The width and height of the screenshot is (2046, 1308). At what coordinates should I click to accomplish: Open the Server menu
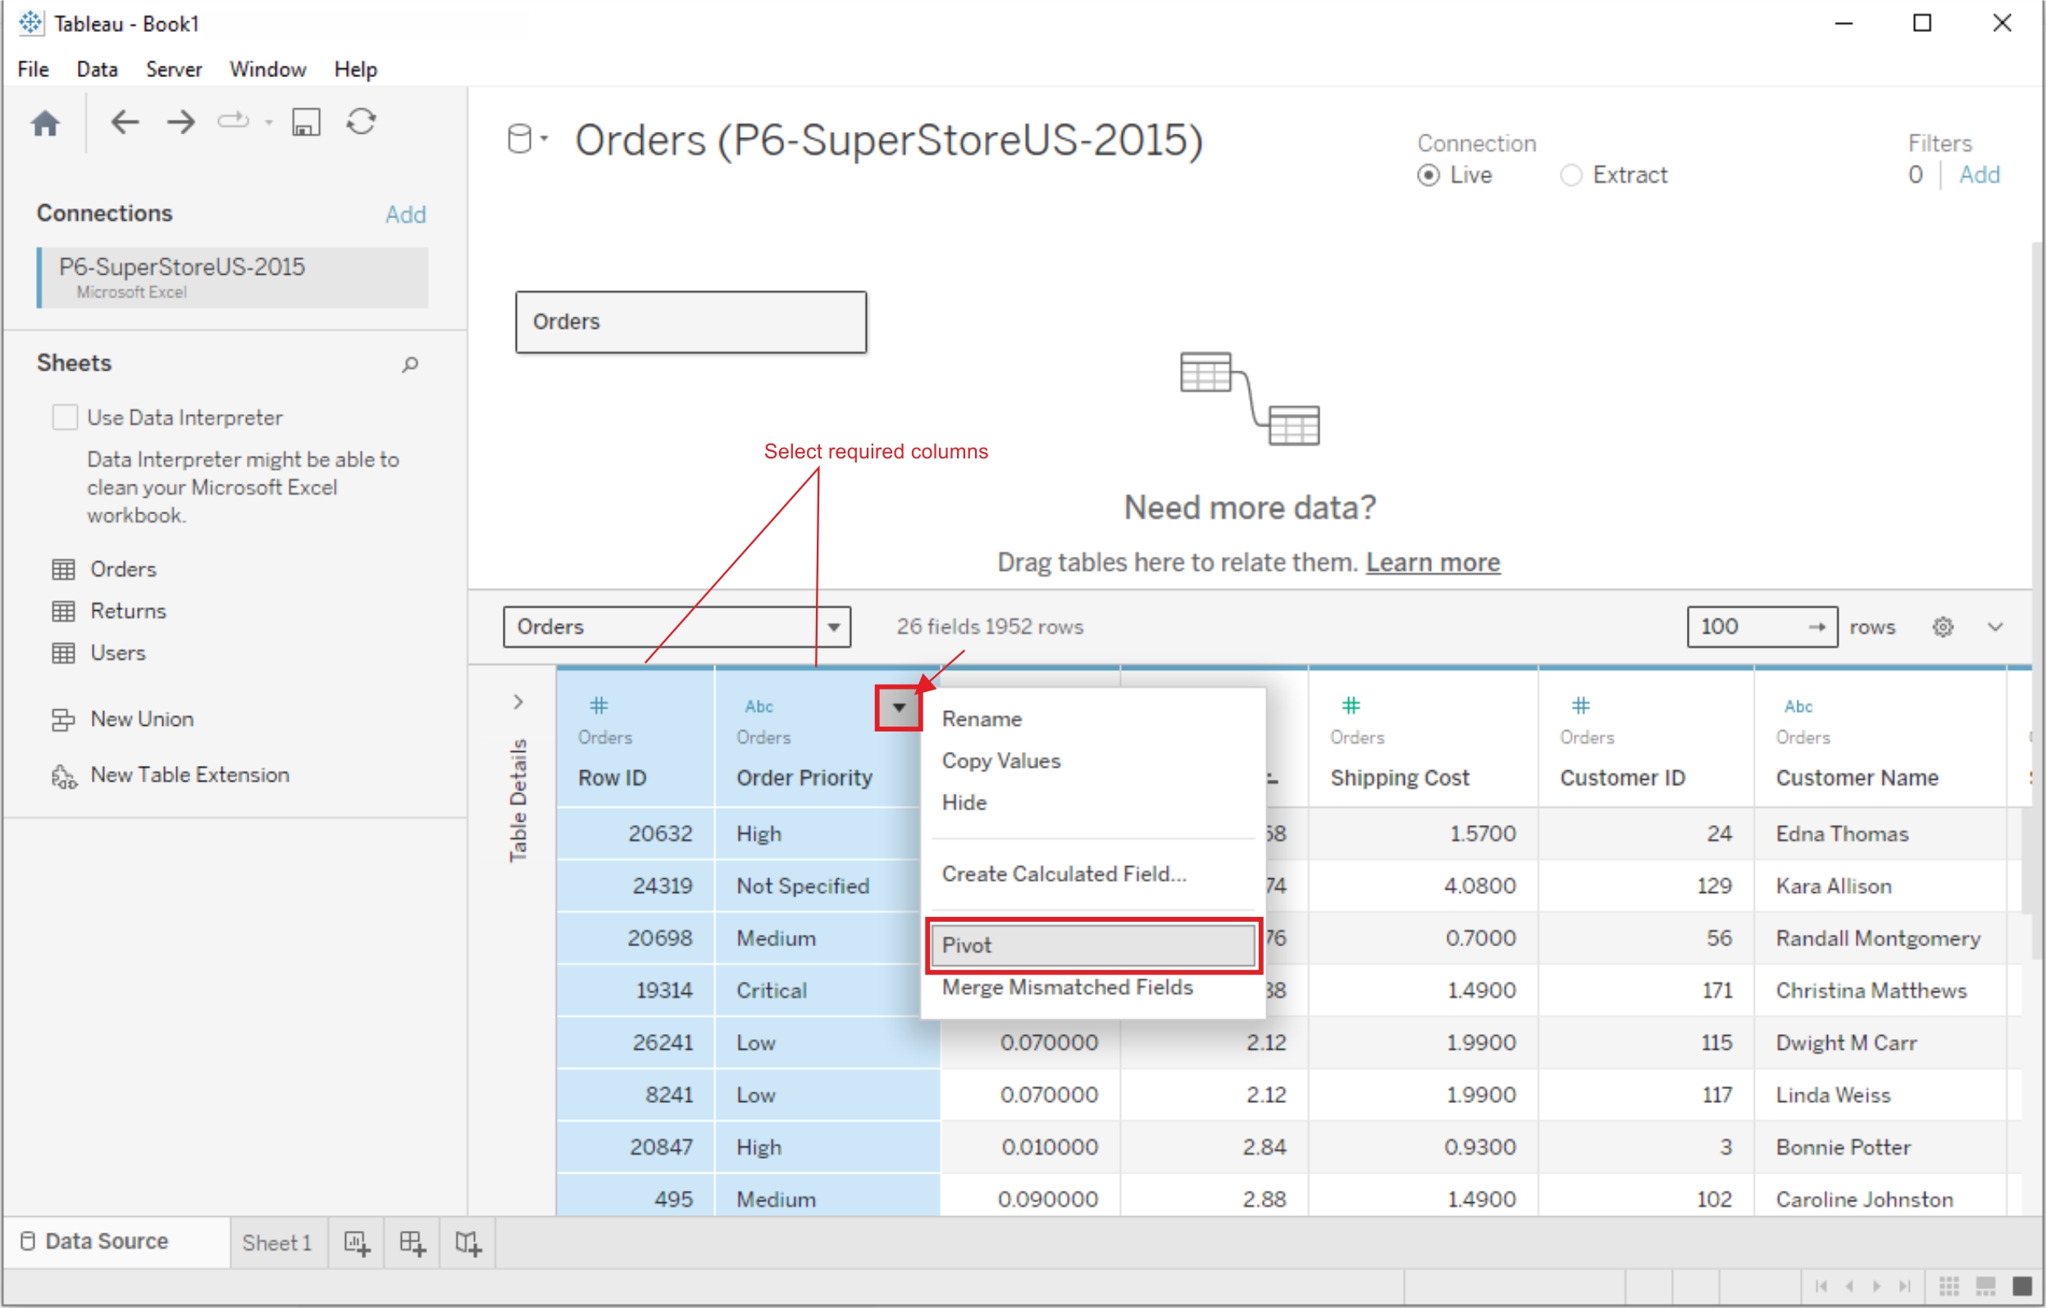coord(173,70)
